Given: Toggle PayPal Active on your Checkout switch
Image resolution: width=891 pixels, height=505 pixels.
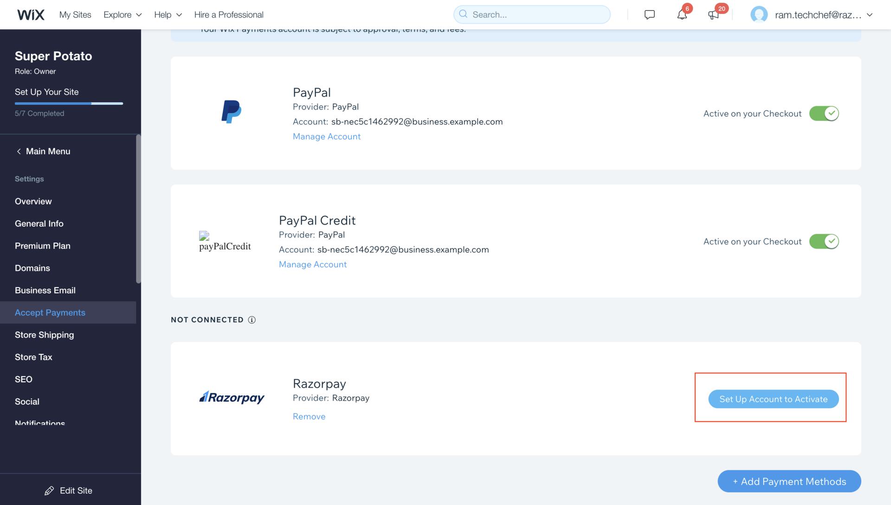Looking at the screenshot, I should pos(824,113).
